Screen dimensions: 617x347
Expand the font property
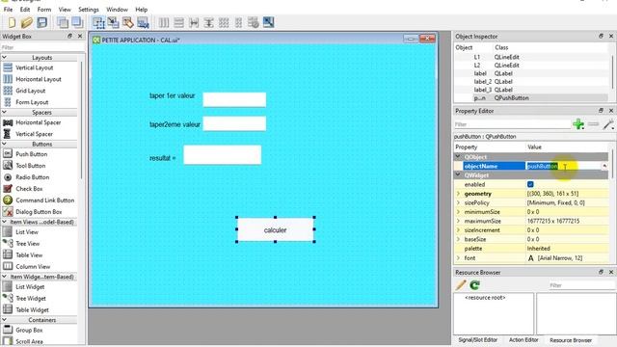458,257
